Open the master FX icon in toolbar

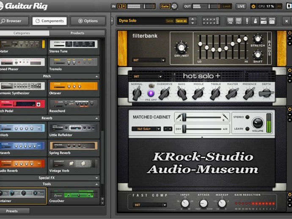coord(272,21)
